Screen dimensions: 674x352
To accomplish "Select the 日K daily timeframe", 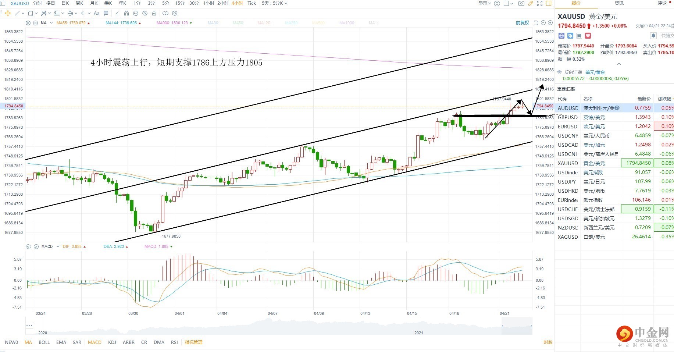I will (65, 3).
